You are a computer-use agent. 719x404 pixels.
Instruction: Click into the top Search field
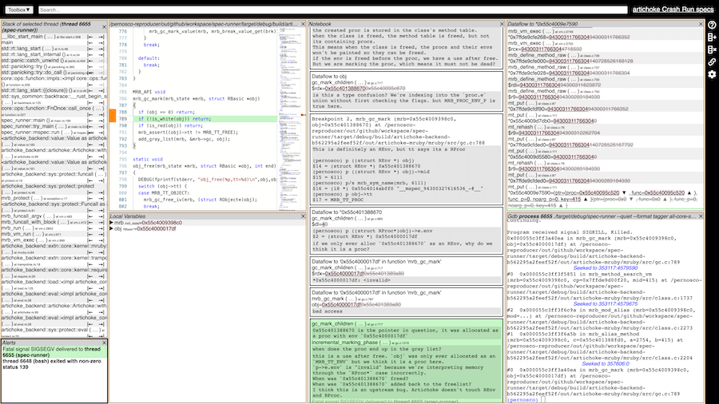[x=333, y=10]
